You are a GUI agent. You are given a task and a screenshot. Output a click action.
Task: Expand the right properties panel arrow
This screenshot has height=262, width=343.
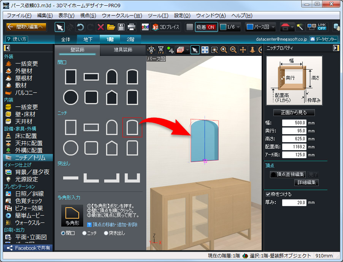[x=335, y=48]
